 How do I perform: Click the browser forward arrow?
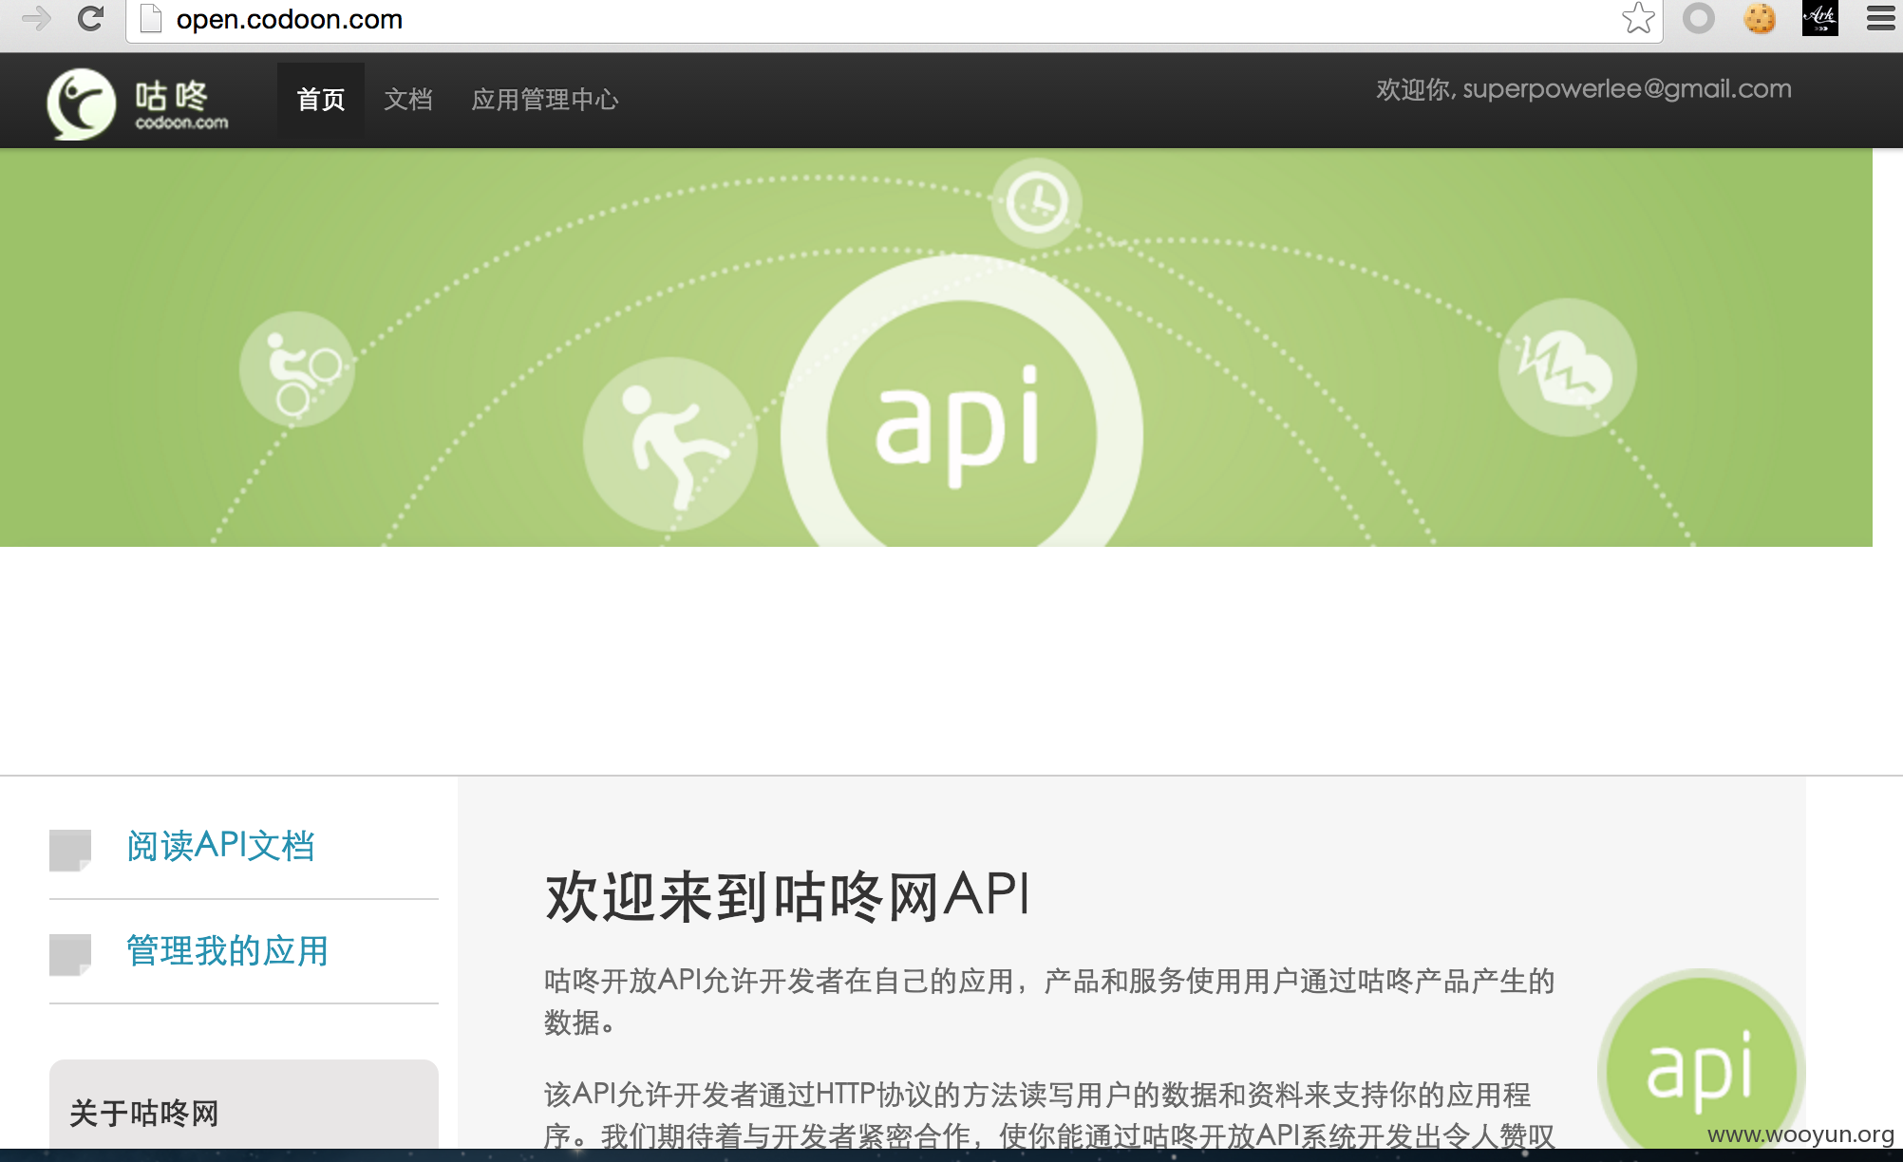pyautogui.click(x=36, y=18)
